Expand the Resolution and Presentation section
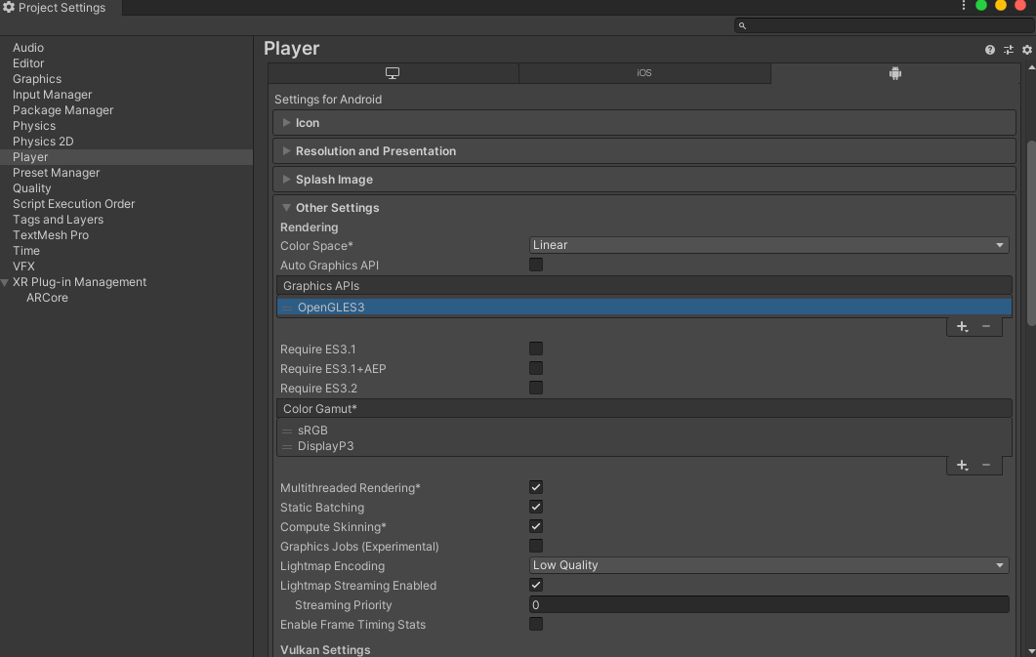Viewport: 1036px width, 657px height. [x=376, y=151]
